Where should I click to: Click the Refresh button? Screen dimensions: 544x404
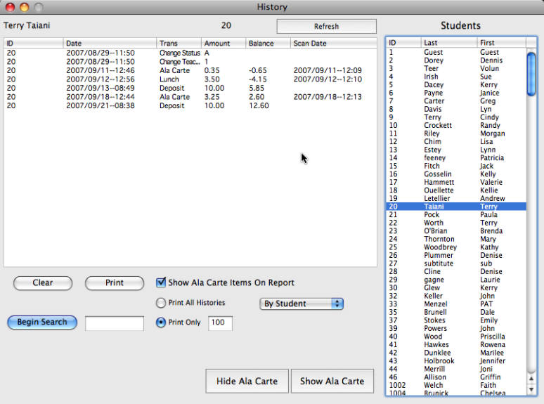(326, 27)
